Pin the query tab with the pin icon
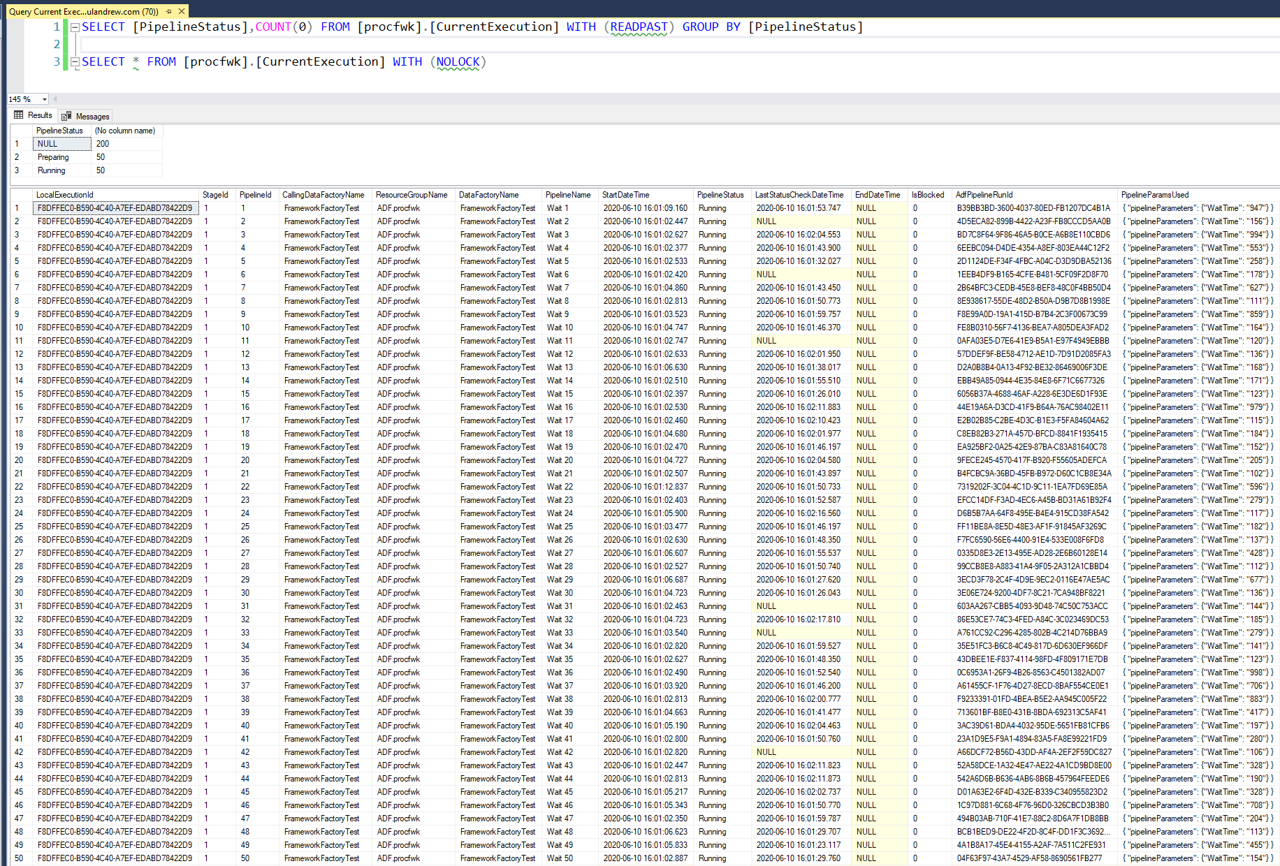This screenshot has height=866, width=1280. click(x=168, y=11)
